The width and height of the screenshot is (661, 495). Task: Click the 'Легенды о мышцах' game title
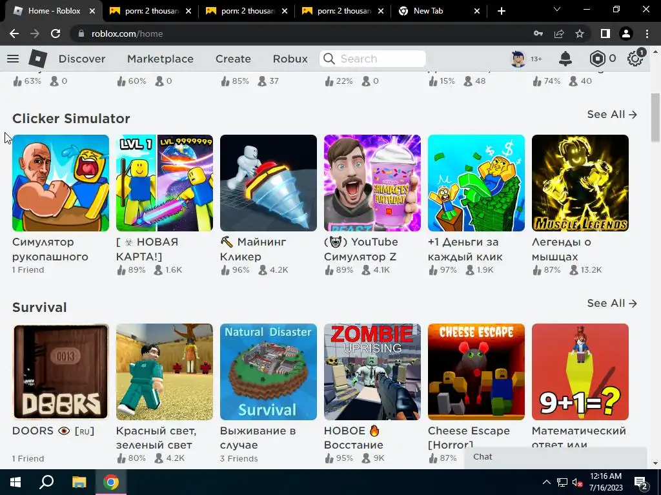[x=562, y=249]
